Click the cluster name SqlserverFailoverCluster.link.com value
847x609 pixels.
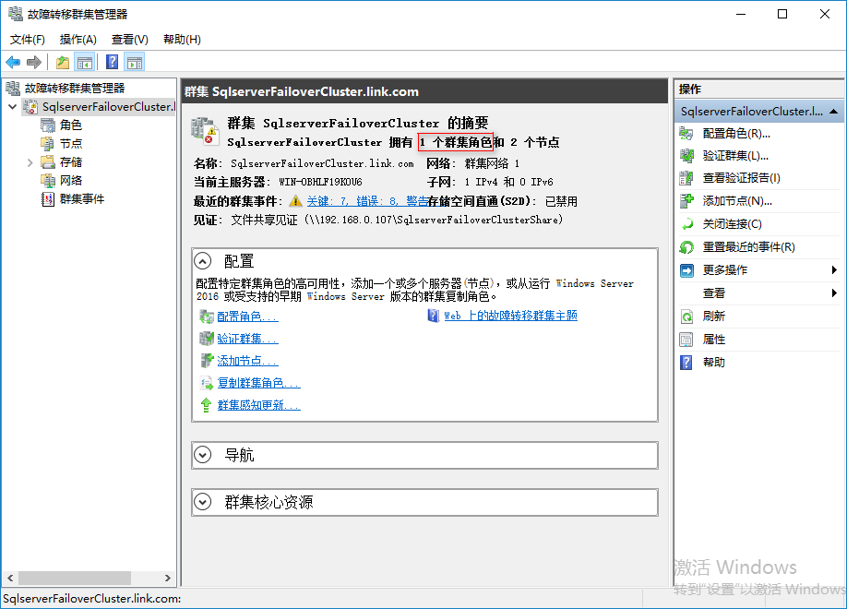click(322, 163)
